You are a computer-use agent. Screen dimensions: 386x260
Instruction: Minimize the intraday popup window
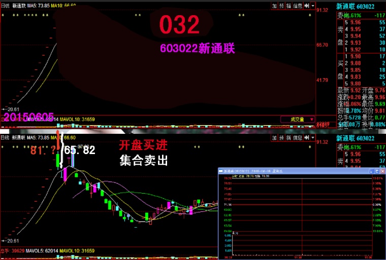tap(372, 171)
